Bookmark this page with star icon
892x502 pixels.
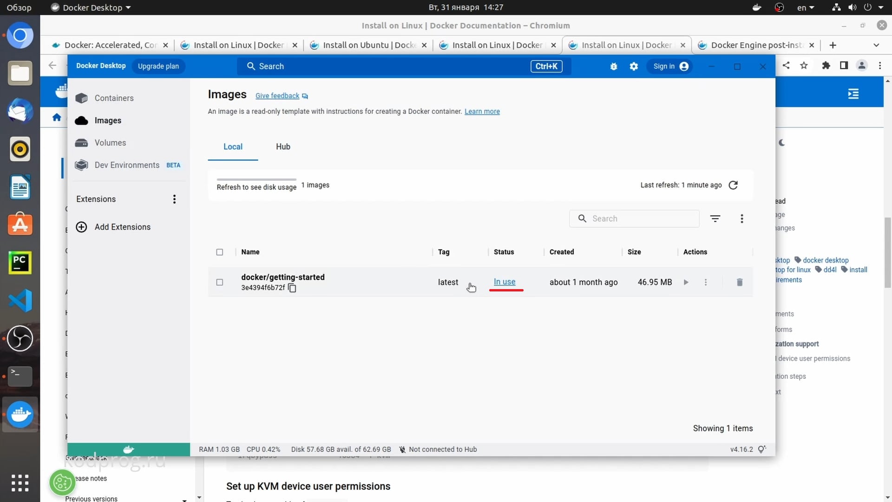(x=804, y=66)
